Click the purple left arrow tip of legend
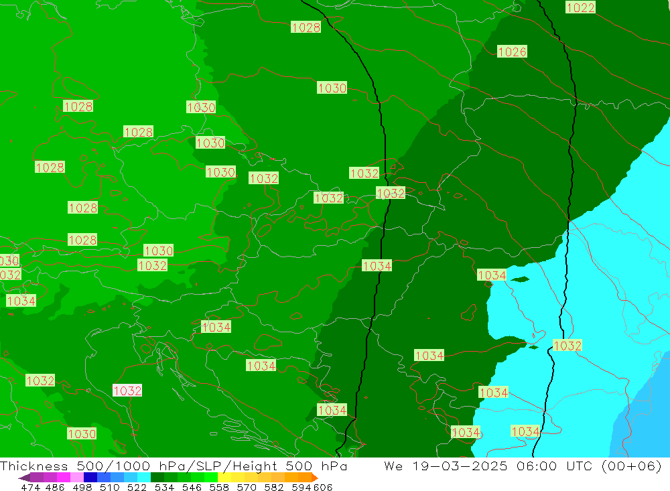 click(x=24, y=478)
